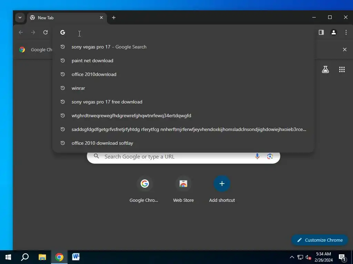This screenshot has height=264, width=353.
Task: Click the Add shortcut button
Action: coord(222,189)
